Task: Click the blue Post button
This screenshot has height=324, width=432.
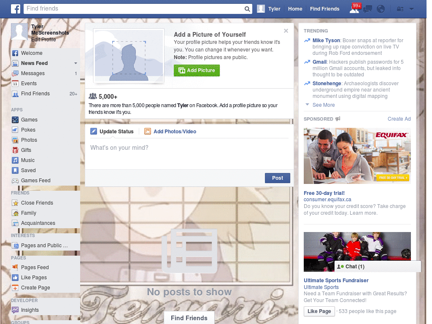Action: click(278, 178)
